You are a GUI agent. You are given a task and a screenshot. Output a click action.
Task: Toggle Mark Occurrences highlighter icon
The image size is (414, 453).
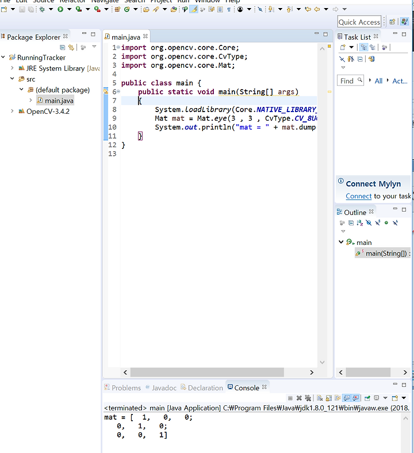click(x=194, y=9)
